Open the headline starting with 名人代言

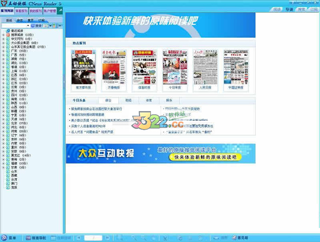pyautogui.click(x=92, y=132)
